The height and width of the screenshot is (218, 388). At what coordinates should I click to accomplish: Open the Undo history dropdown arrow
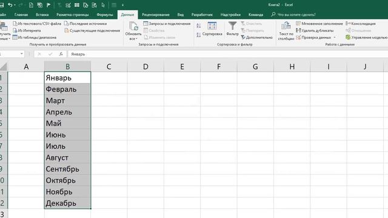(x=15, y=5)
